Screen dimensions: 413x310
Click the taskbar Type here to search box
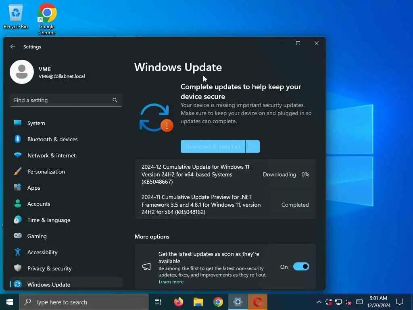click(x=84, y=302)
